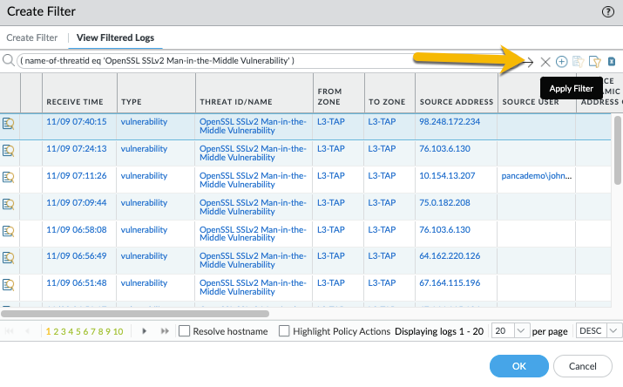The height and width of the screenshot is (387, 623).
Task: Open the help question mark icon
Action: [606, 11]
